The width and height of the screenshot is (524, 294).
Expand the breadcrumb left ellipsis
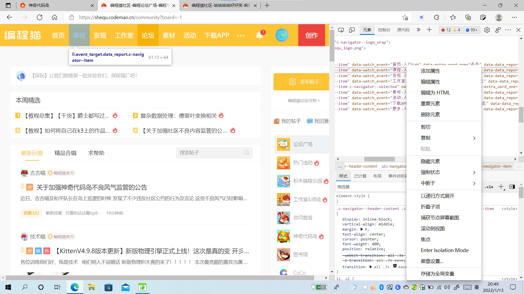point(340,166)
